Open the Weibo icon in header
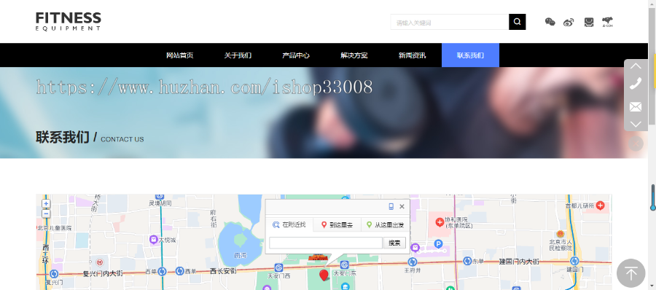The height and width of the screenshot is (290, 656). (x=569, y=22)
